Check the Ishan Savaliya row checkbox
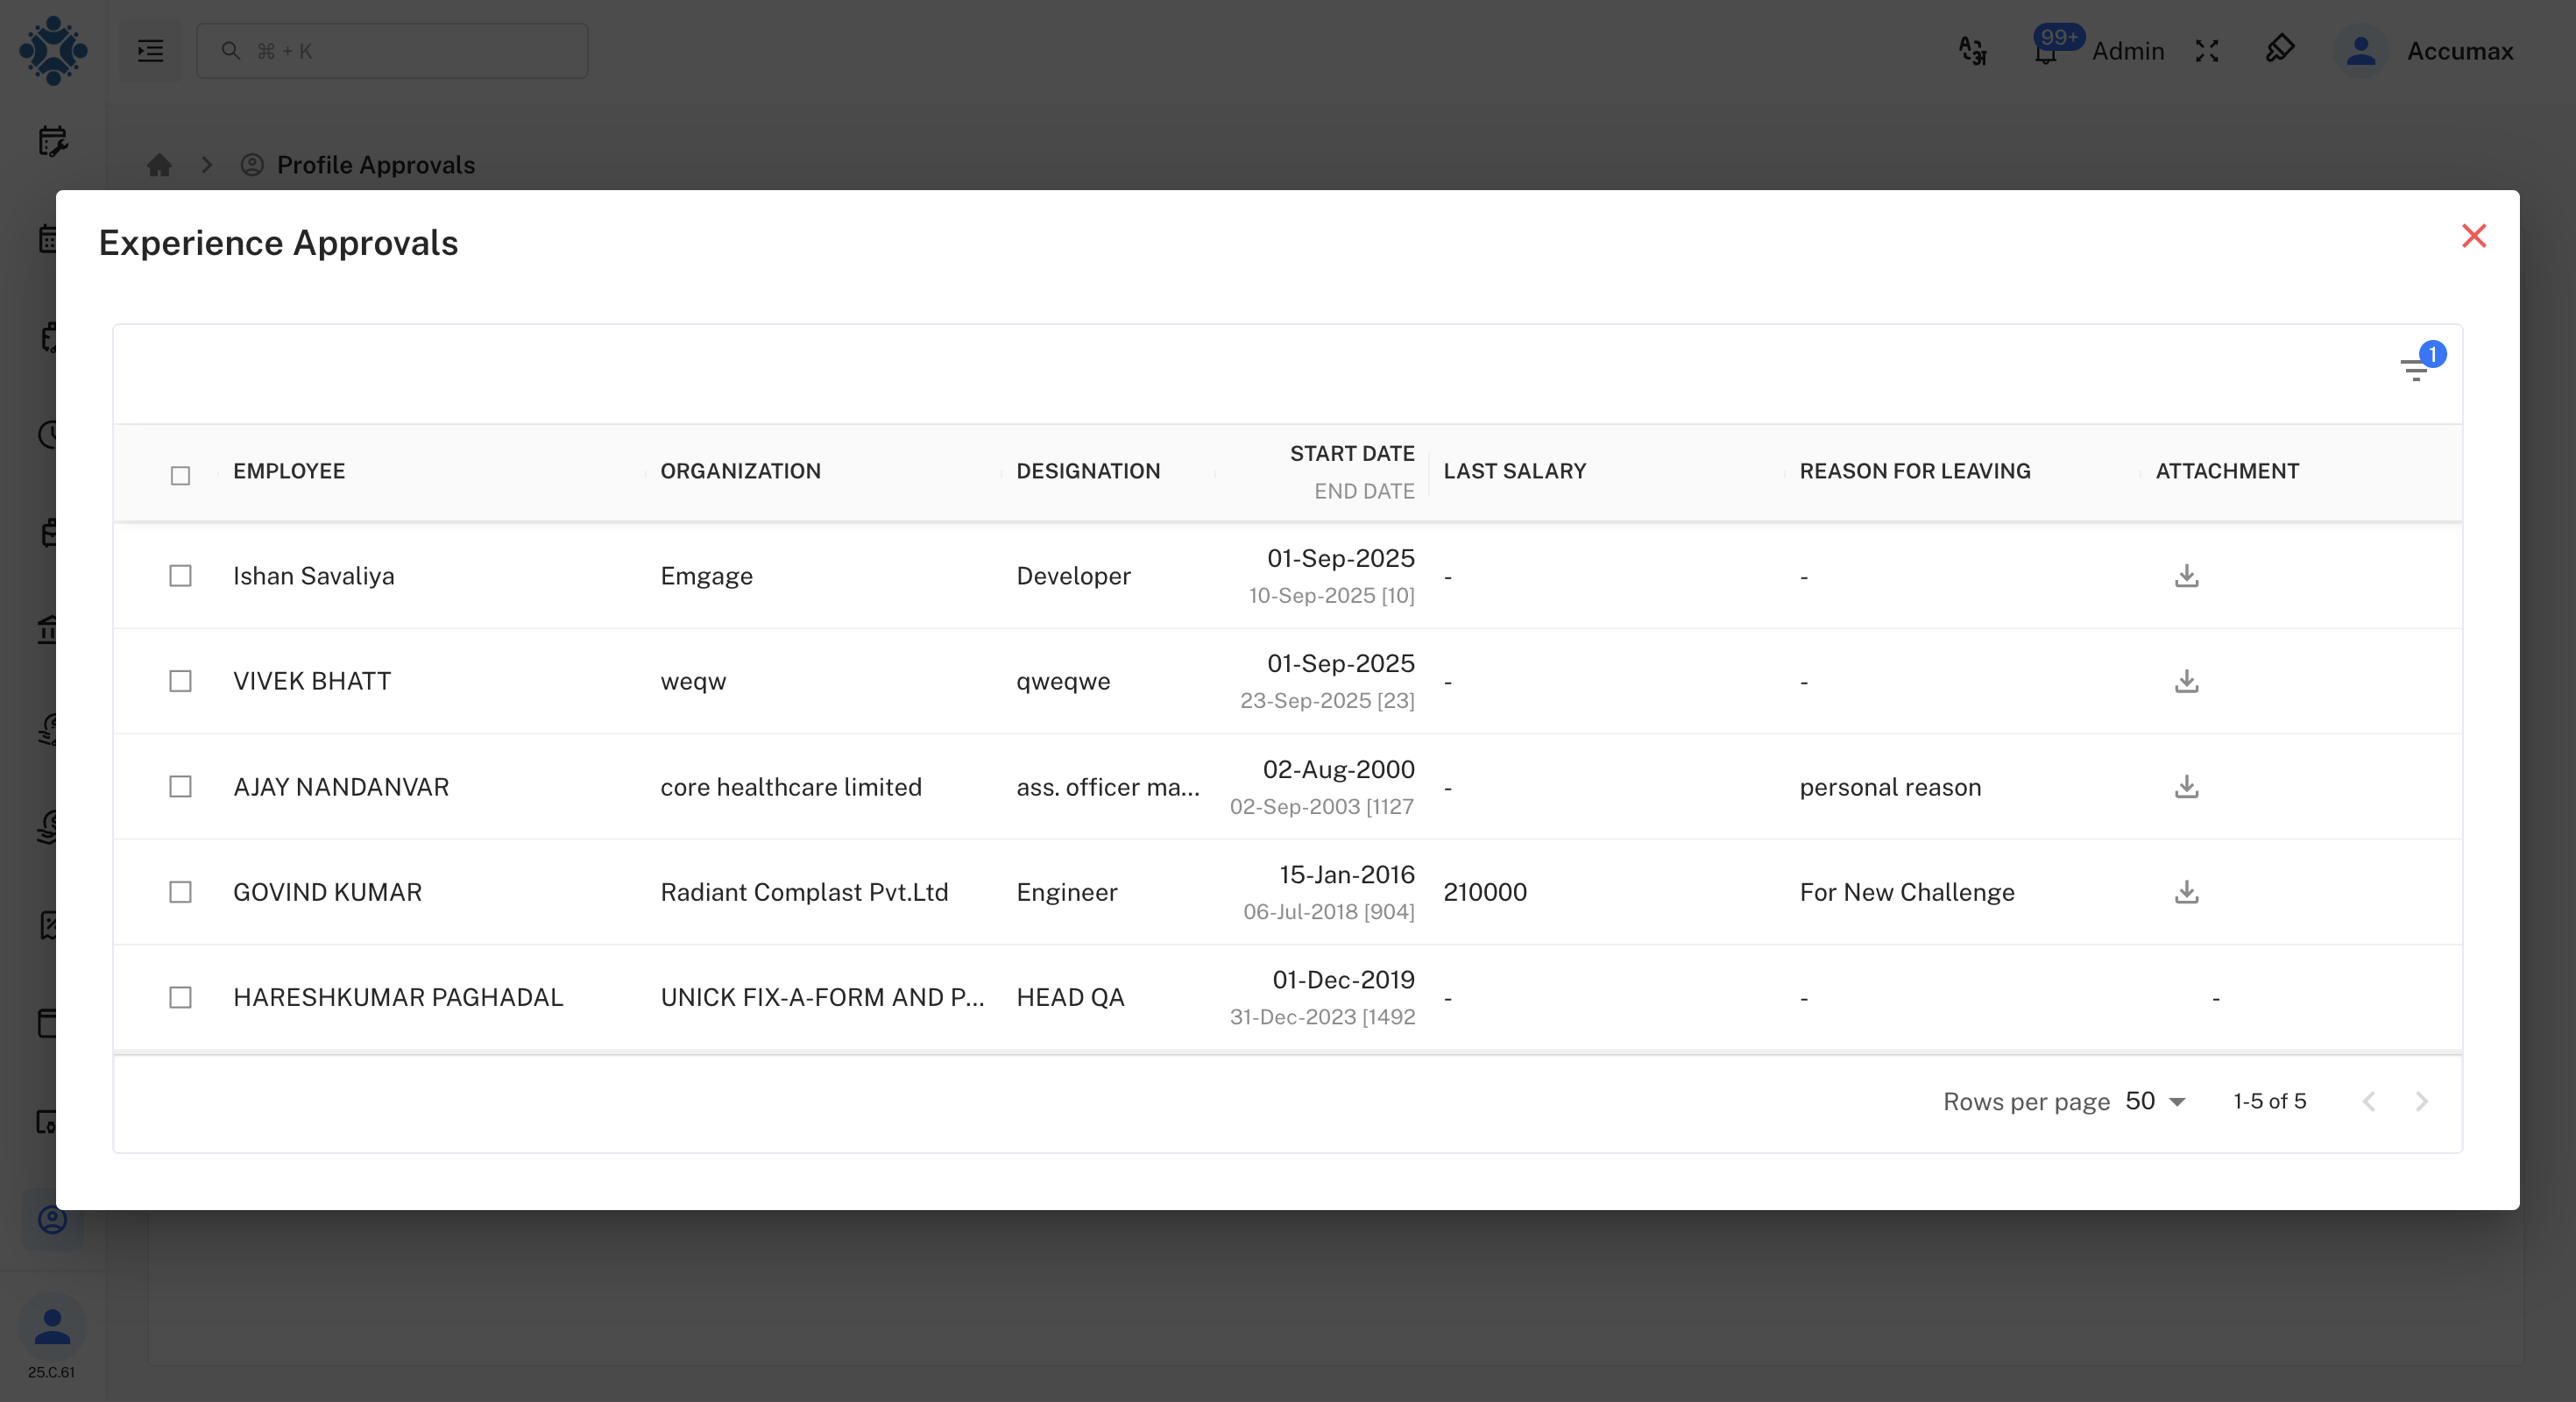2576x1402 pixels. click(180, 576)
